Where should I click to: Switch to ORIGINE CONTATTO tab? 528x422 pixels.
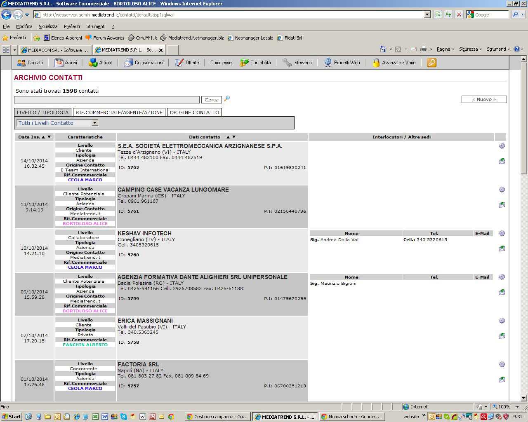(x=194, y=112)
